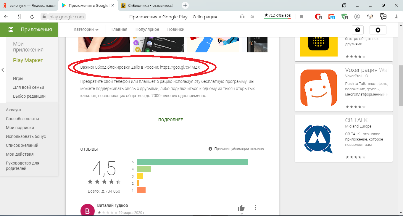
Task: Collapse the sidebar with the left chevron
Action: [3, 70]
